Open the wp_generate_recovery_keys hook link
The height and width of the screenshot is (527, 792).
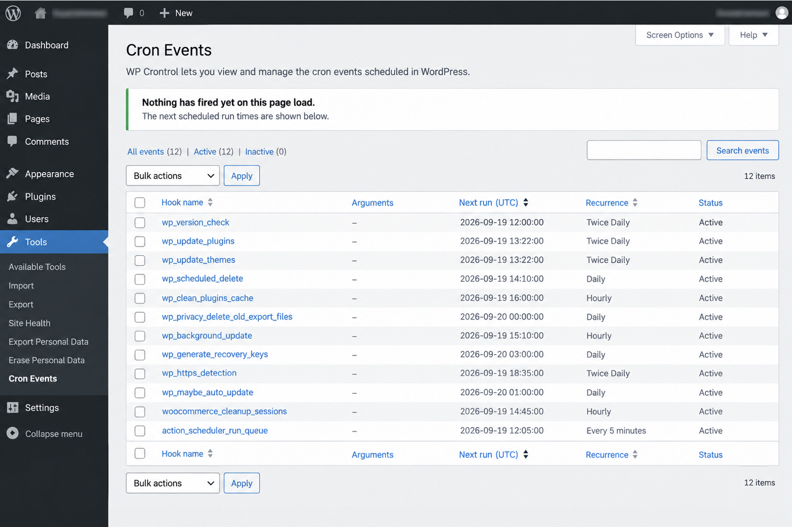tap(215, 354)
